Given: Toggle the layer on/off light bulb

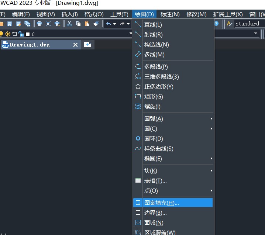Looking at the screenshot, I should [x=1, y=34].
